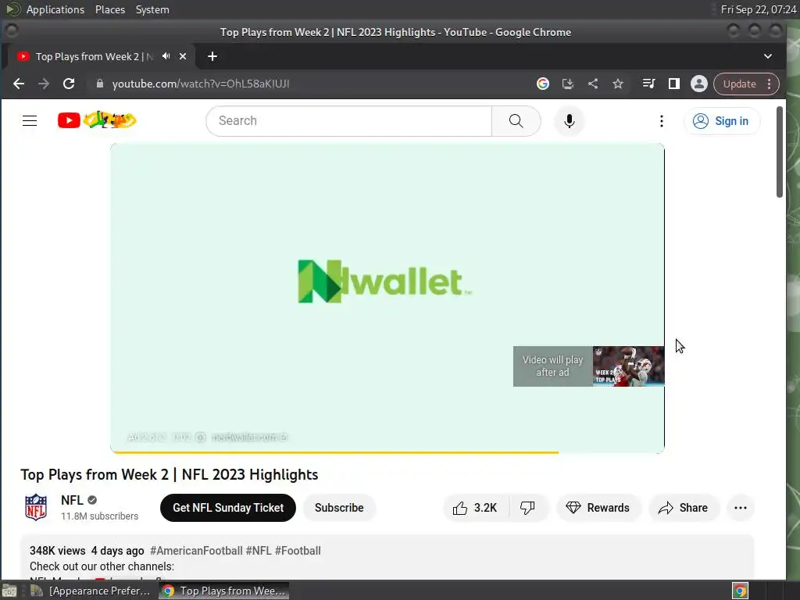Bookmark this tab with star icon
The width and height of the screenshot is (800, 600).
pos(618,84)
